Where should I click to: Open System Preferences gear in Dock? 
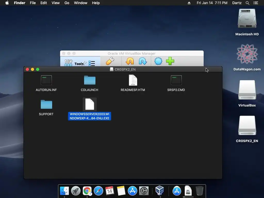[144, 191]
